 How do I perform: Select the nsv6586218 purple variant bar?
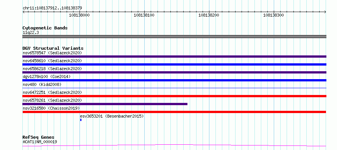[174, 72]
